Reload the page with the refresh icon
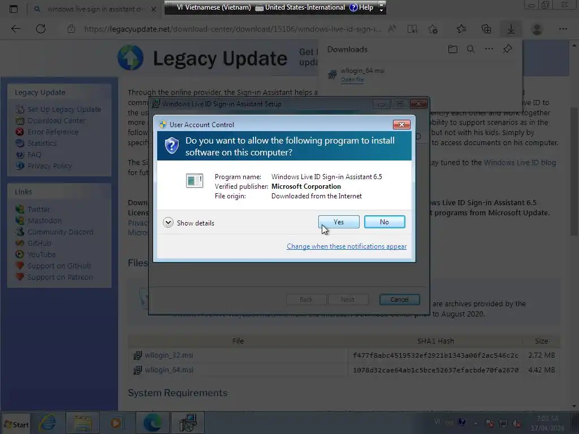Screen dimensions: 579x434 (x=41, y=29)
